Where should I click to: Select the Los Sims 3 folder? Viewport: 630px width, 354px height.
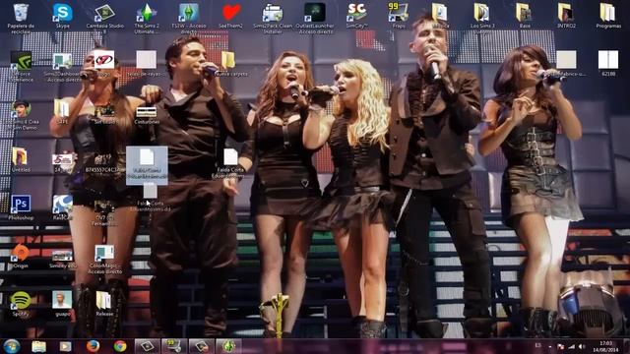[x=482, y=19]
